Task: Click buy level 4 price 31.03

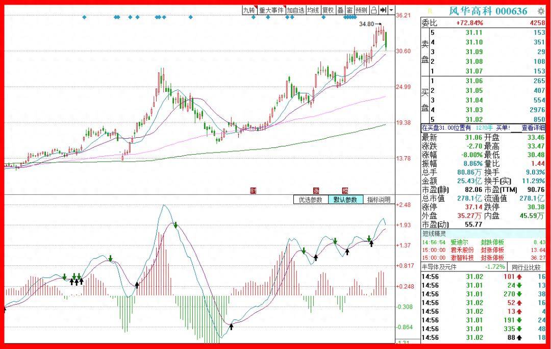Action: click(x=473, y=110)
